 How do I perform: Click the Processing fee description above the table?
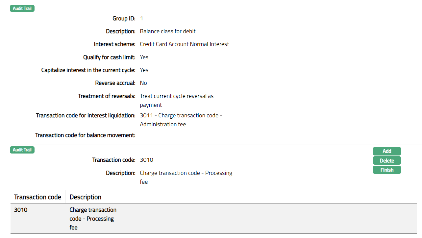click(186, 177)
